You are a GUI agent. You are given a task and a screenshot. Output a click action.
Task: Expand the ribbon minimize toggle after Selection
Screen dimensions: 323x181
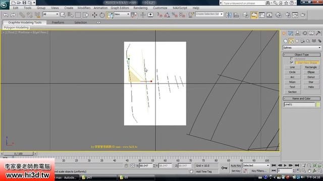(x=98, y=22)
